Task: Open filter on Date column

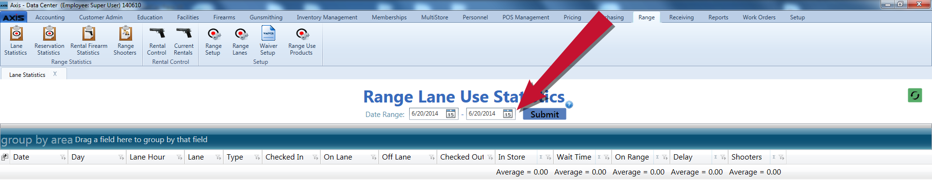Action: pyautogui.click(x=63, y=158)
